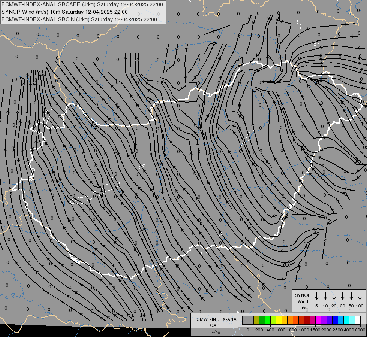Select the white swatch ending CAPE legend

[x=358, y=320]
